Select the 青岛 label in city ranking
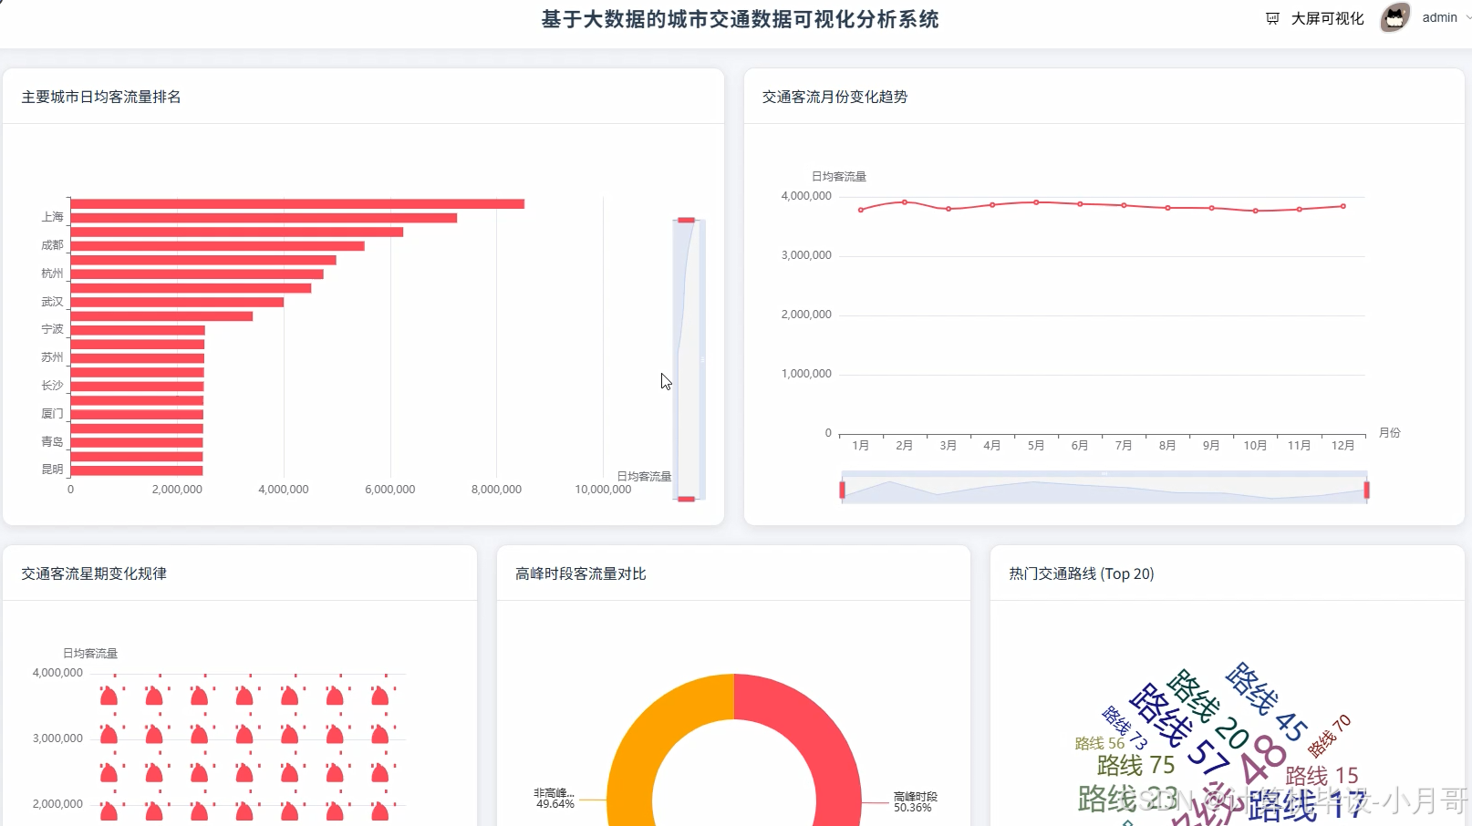 coord(52,441)
